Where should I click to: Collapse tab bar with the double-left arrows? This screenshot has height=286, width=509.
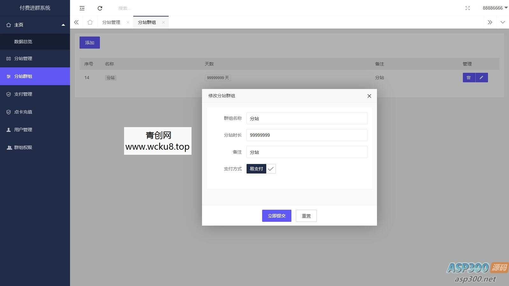tap(76, 22)
